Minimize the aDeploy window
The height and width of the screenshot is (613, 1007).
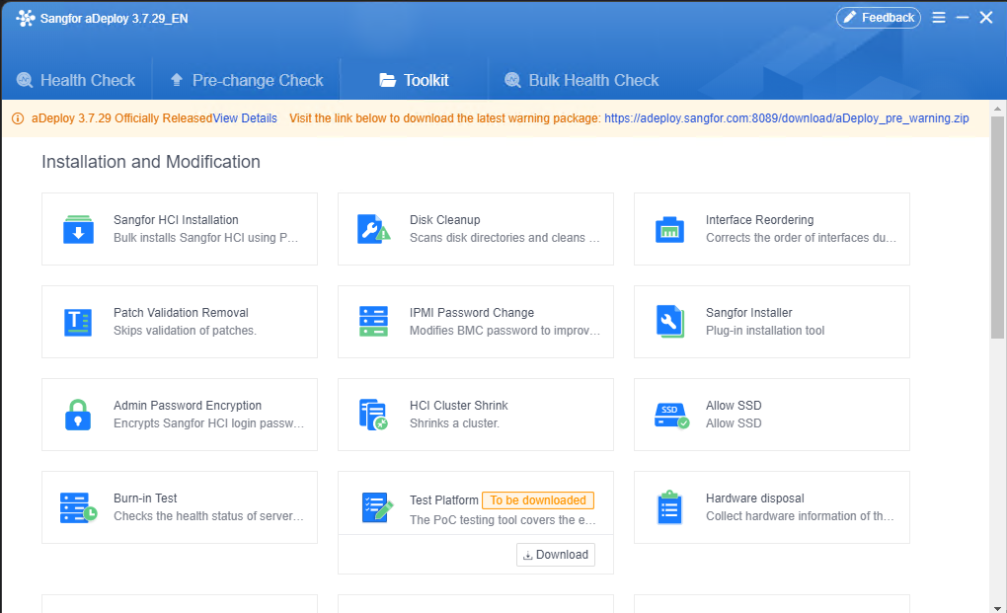[962, 18]
